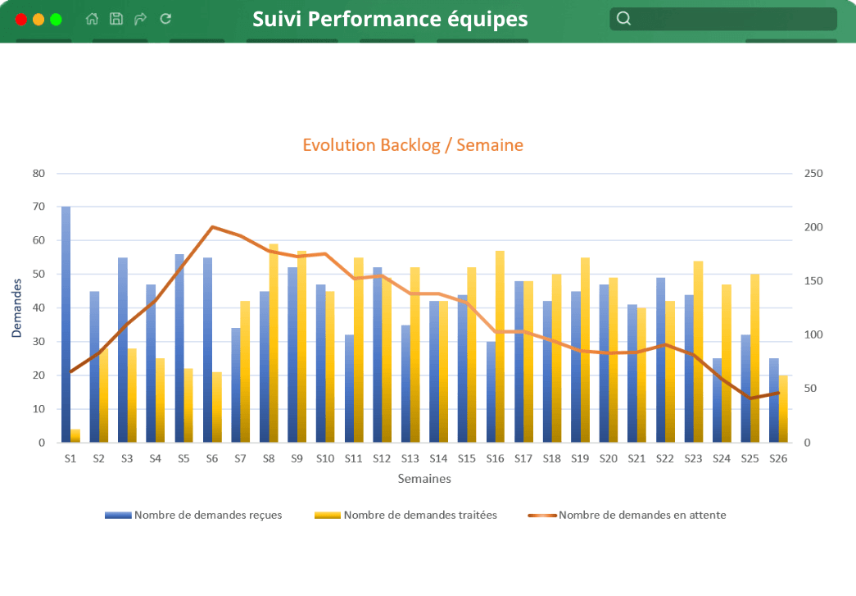Click the Save icon in the green toolbar

pyautogui.click(x=115, y=17)
